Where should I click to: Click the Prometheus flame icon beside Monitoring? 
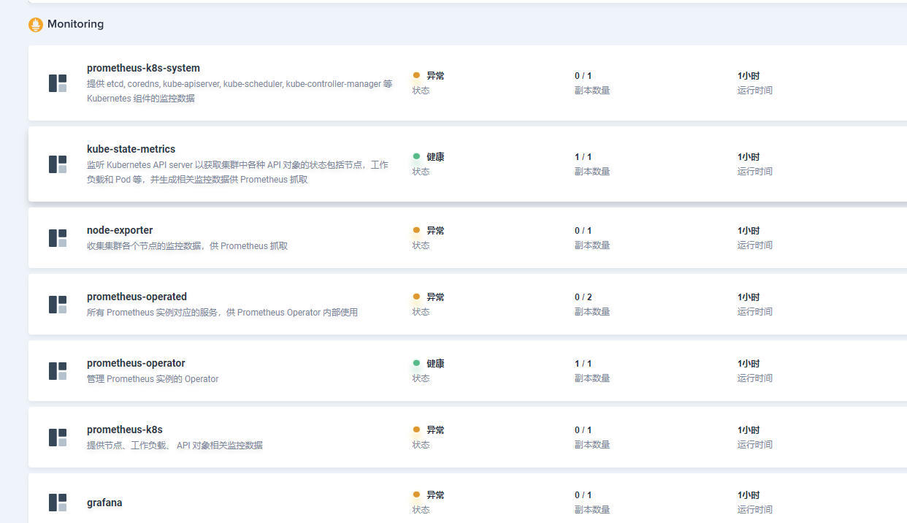click(x=36, y=25)
